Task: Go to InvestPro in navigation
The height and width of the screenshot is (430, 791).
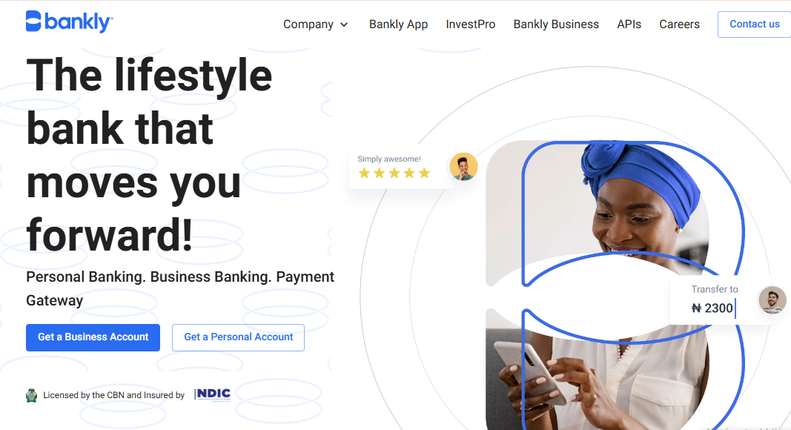Action: pos(471,24)
